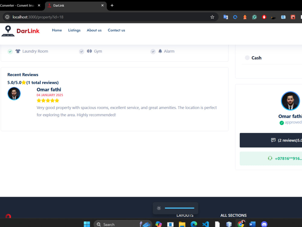
Task: Click the ALL SECTIONS footer heading
Action: [x=233, y=215]
